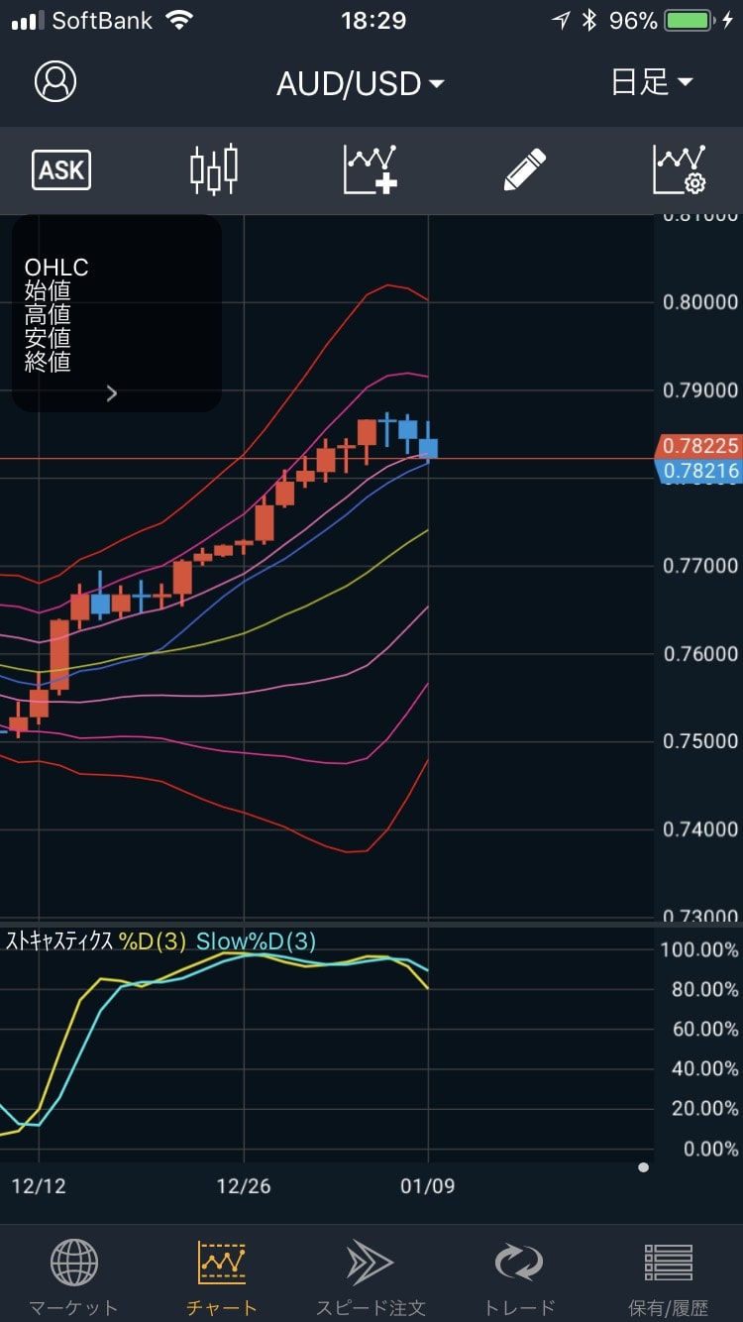Switch to the スピード注文 speed order tab
Image resolution: width=743 pixels, height=1322 pixels.
371,1277
